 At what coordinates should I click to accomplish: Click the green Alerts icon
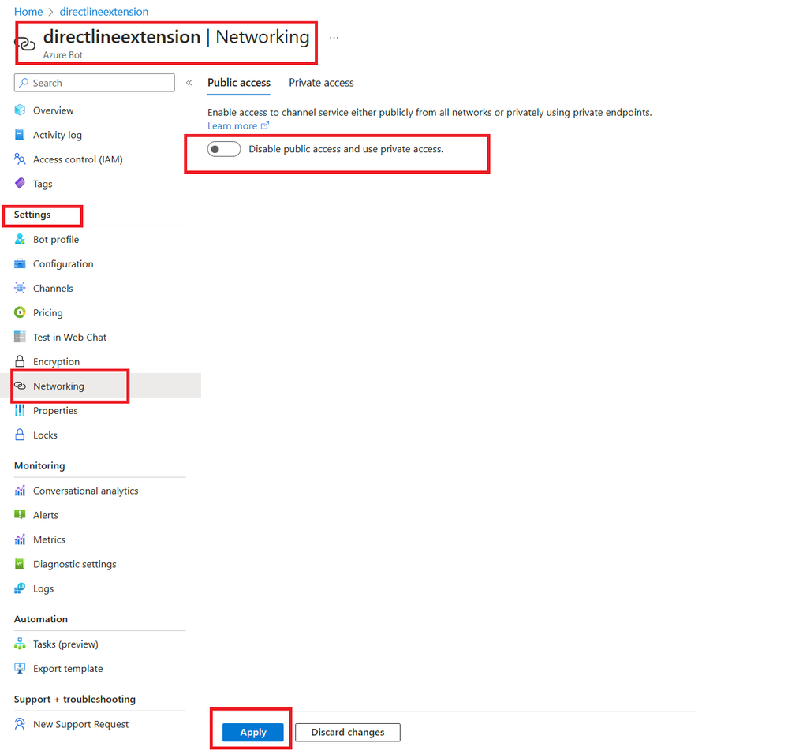20,515
